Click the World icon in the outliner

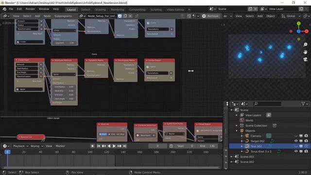[x=242, y=120]
